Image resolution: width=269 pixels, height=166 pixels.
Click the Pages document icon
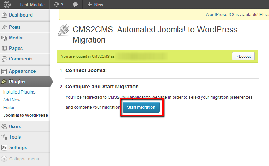(4, 49)
